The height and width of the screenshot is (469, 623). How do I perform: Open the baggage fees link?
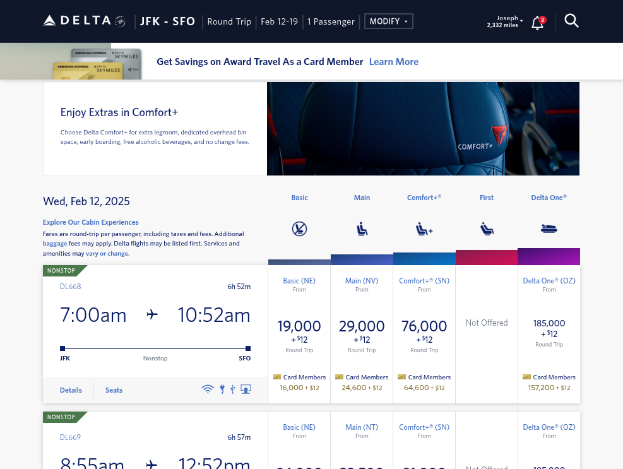(55, 243)
